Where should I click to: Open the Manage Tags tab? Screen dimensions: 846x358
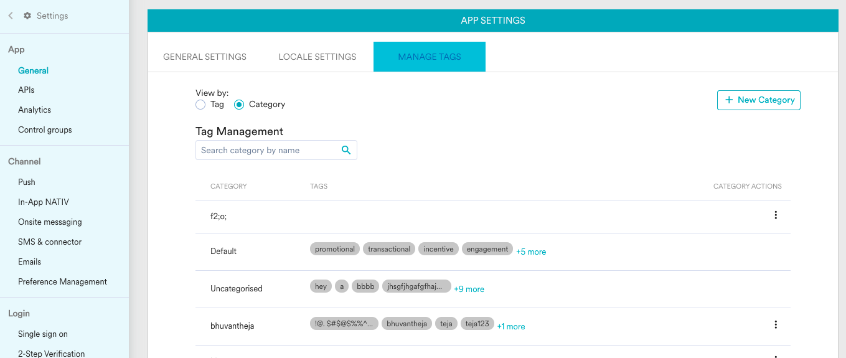click(x=430, y=57)
